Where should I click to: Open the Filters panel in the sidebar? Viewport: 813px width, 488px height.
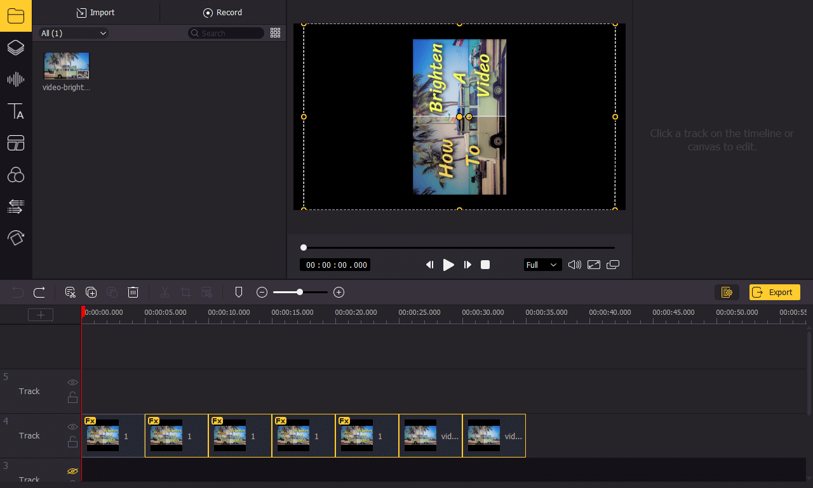(x=16, y=175)
